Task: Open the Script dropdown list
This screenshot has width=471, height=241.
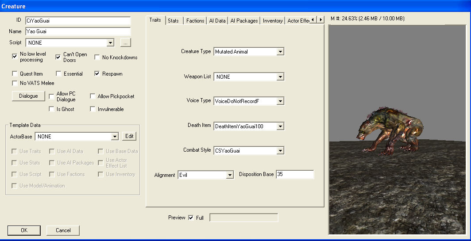Action: (111, 42)
